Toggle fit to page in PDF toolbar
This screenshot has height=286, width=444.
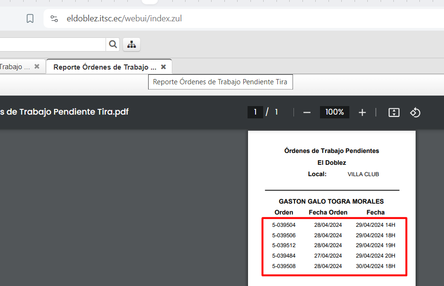tap(394, 112)
